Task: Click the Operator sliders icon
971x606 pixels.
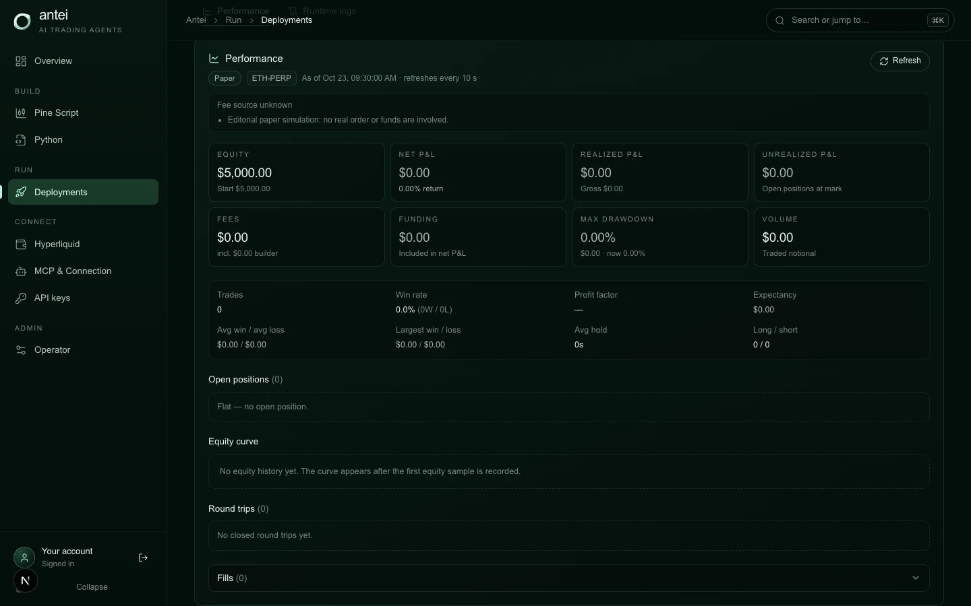Action: [x=21, y=350]
